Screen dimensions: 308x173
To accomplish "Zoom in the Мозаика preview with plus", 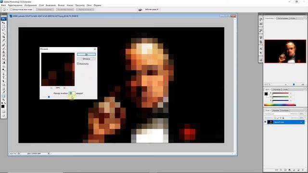I will (64, 88).
